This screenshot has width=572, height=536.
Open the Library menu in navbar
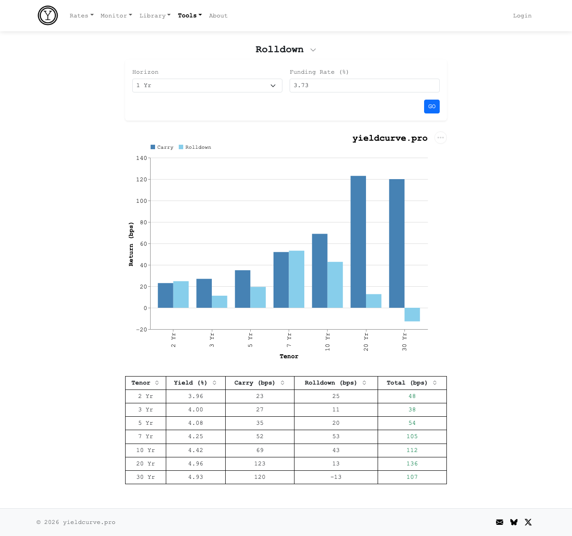click(x=155, y=16)
